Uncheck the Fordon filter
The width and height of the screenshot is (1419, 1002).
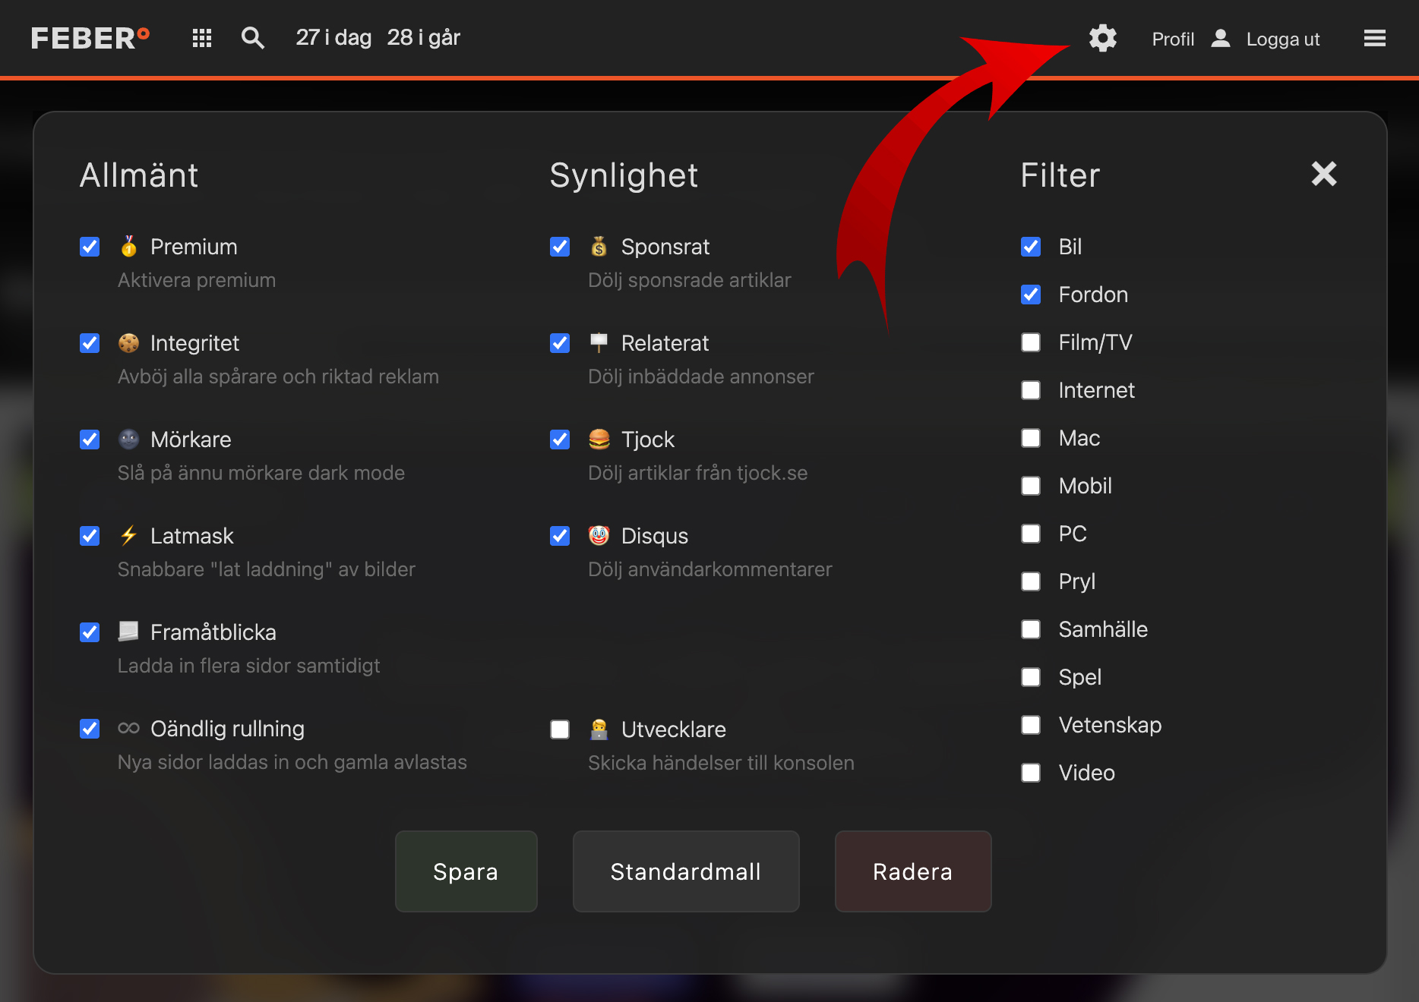(x=1031, y=295)
